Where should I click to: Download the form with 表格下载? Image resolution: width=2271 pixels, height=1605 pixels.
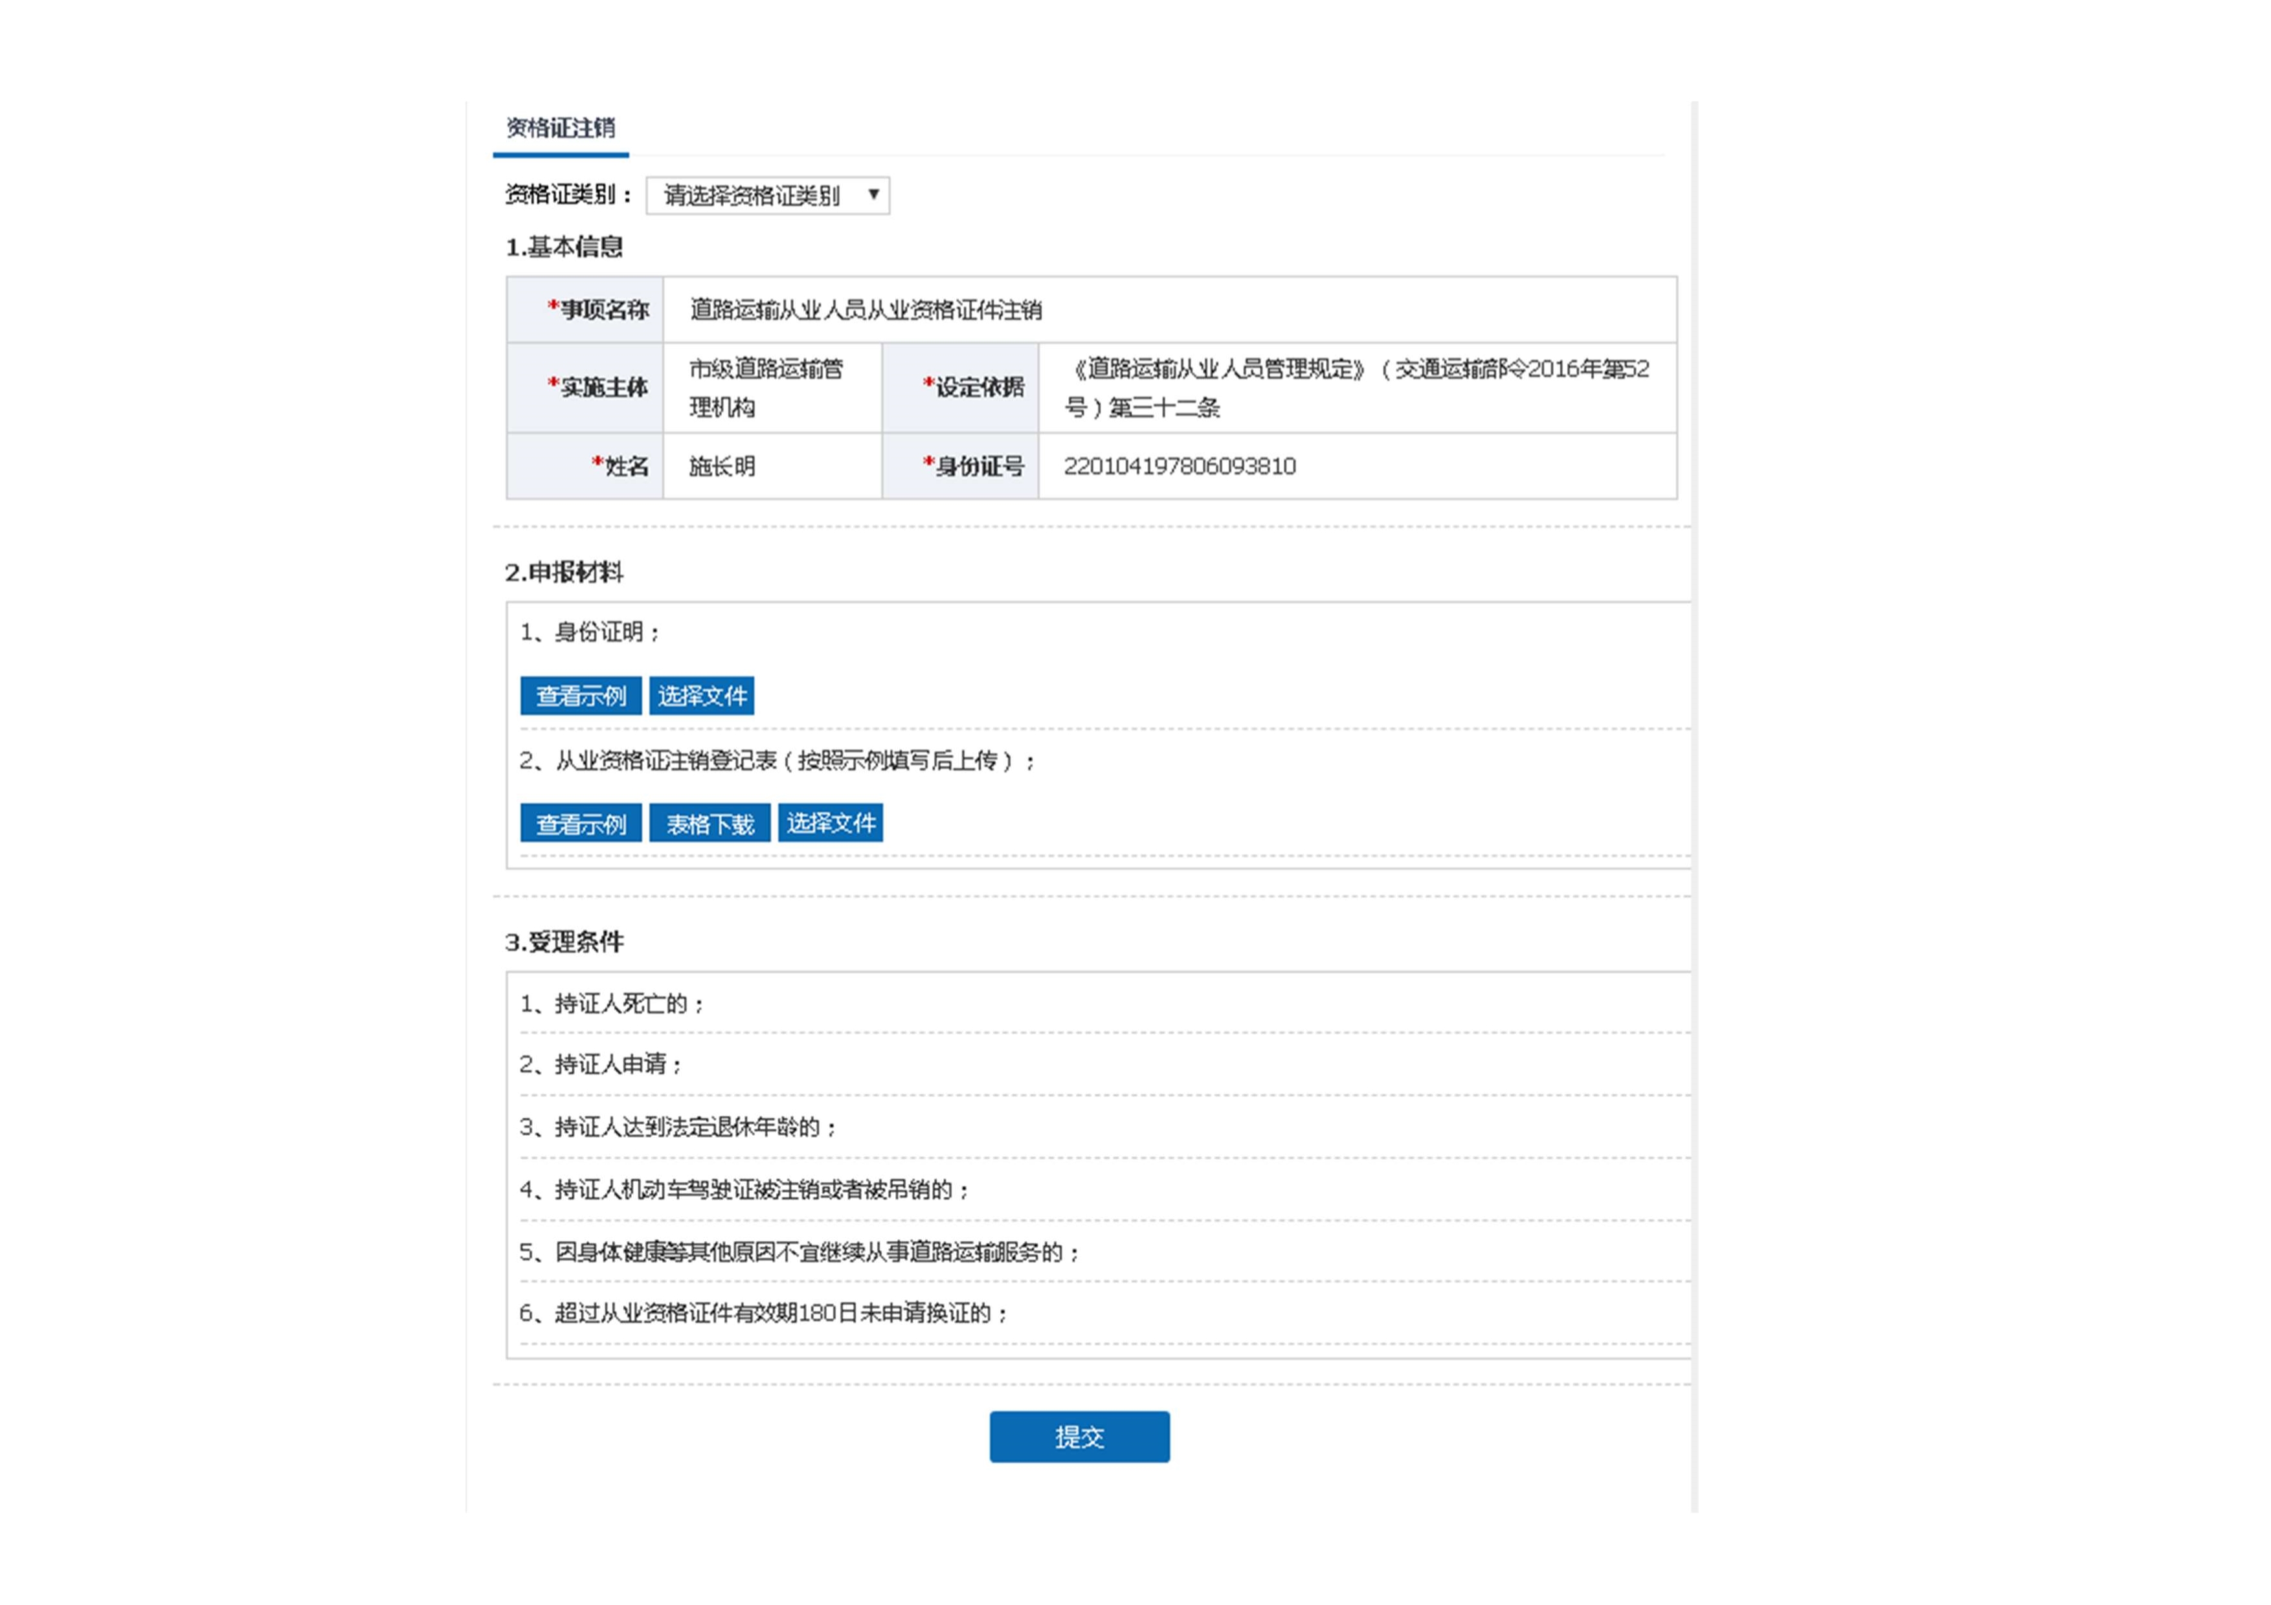tap(709, 824)
